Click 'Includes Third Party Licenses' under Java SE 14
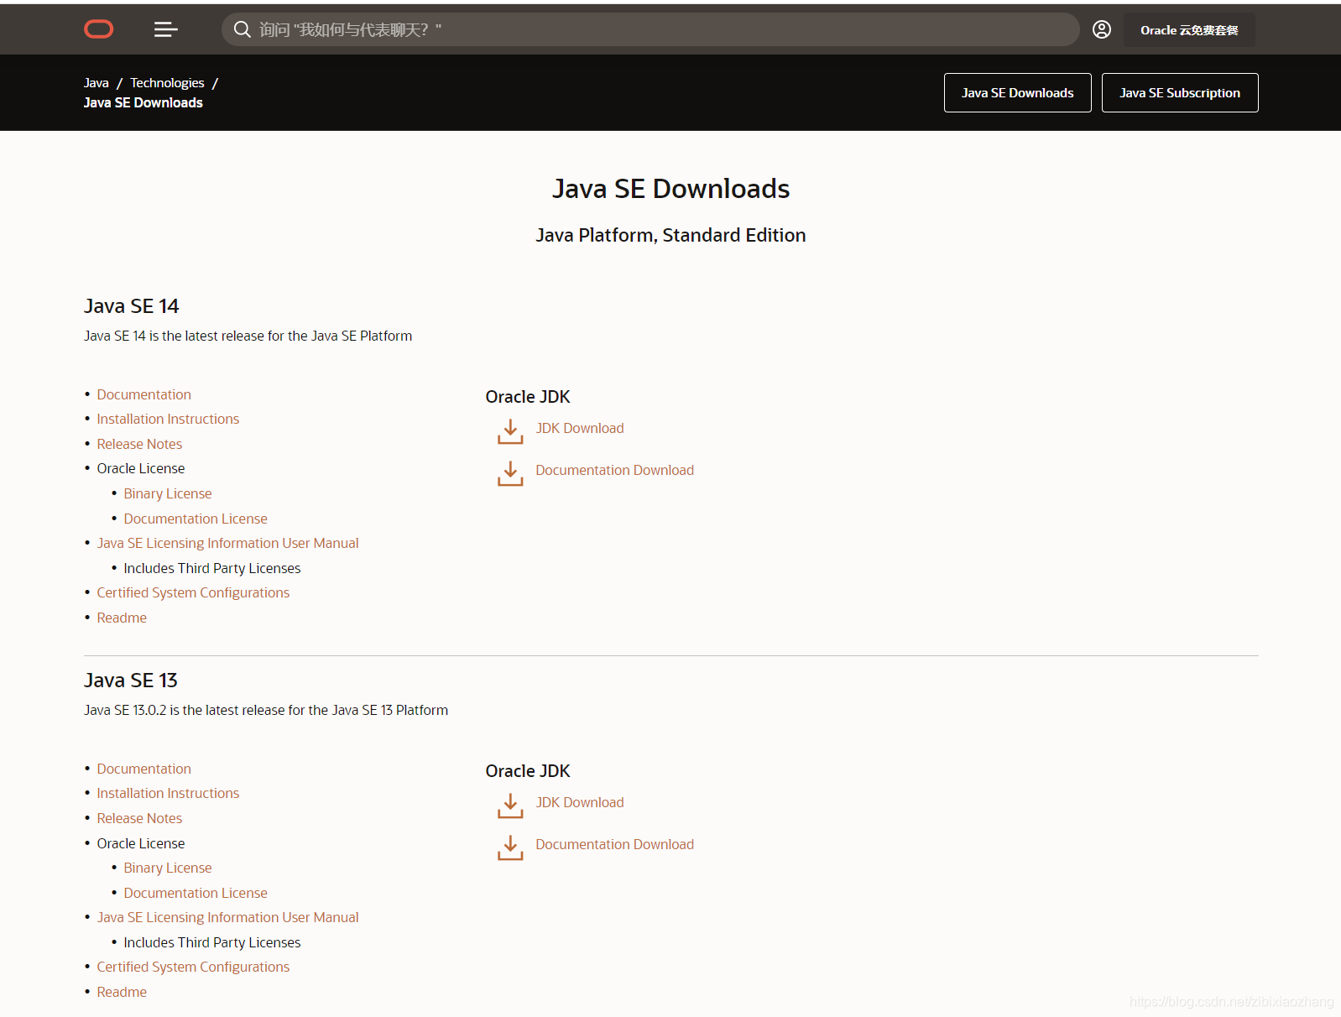Viewport: 1341px width, 1017px height. click(212, 568)
